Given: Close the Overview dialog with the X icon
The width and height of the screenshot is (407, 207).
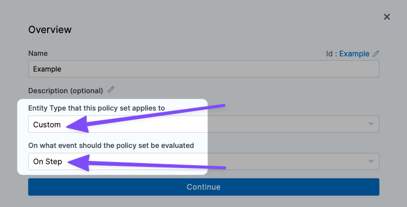Looking at the screenshot, I should click(387, 17).
